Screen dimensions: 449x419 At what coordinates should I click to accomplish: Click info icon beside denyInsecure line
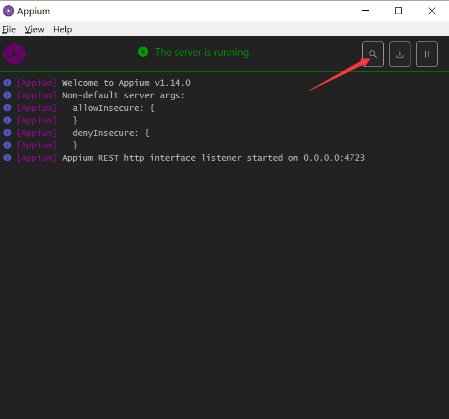pos(7,133)
